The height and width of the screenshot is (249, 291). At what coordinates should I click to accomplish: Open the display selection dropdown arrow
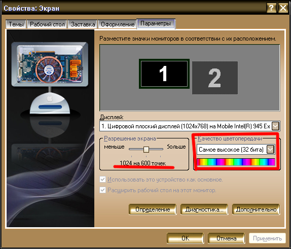[x=275, y=126]
